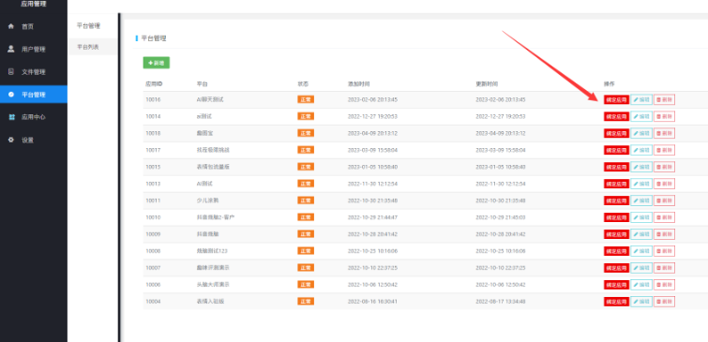The width and height of the screenshot is (708, 342).
Task: Delete app 10015 with the trash button
Action: [664, 167]
